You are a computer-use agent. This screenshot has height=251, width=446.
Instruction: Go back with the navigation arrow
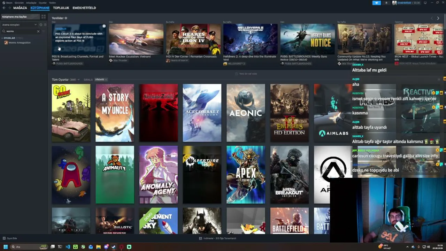click(4, 8)
